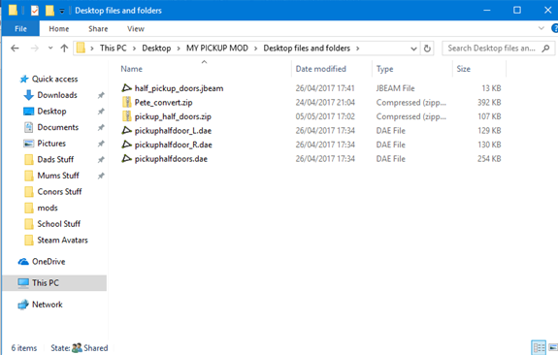Open the View ribbon tab
The width and height of the screenshot is (558, 355).
tap(136, 29)
